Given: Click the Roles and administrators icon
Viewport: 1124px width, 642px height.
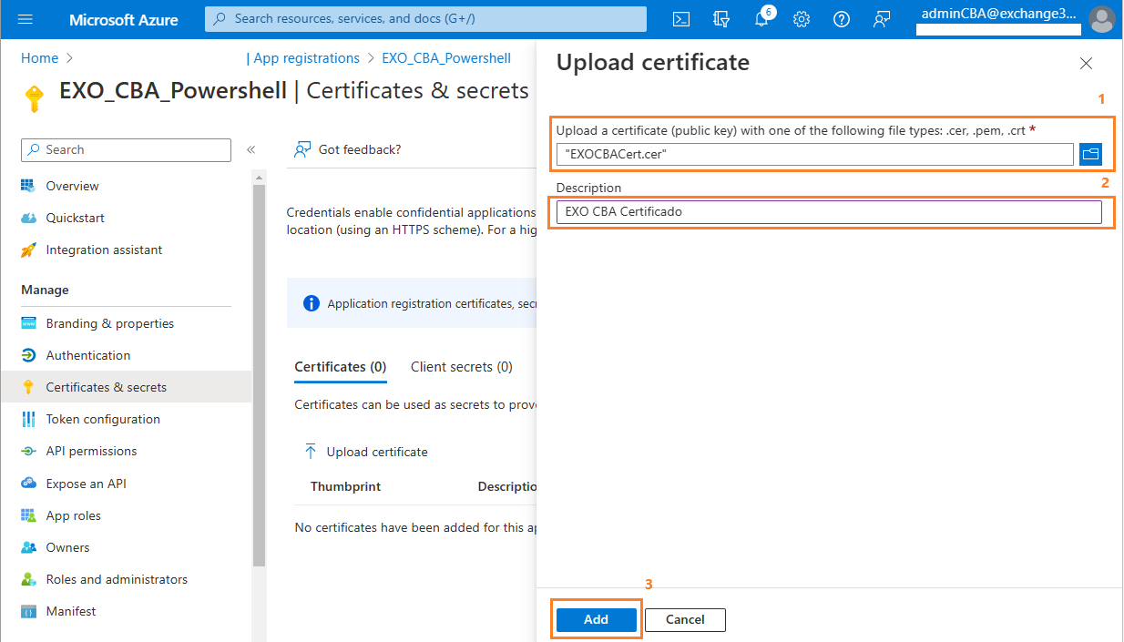Looking at the screenshot, I should coord(28,579).
